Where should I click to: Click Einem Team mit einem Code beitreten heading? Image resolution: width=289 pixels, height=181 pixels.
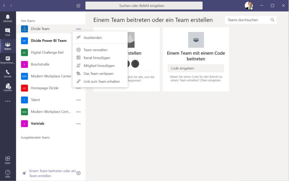pos(196,56)
